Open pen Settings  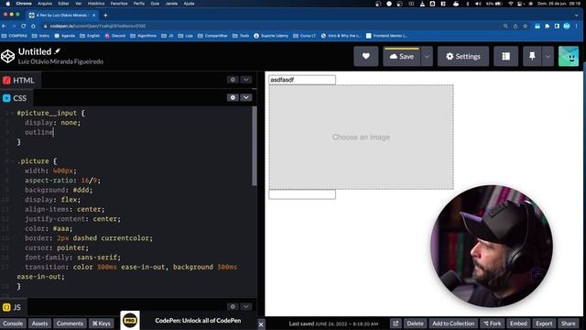coord(463,57)
